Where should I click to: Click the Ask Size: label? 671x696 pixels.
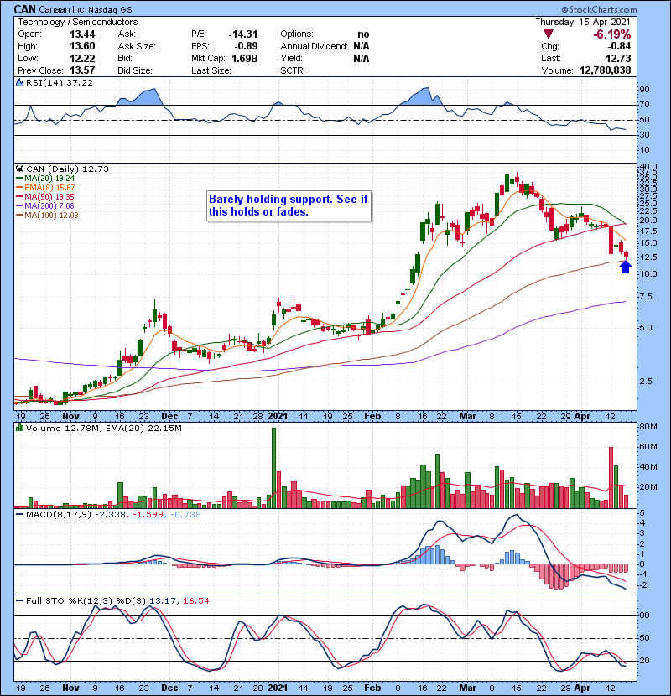pos(137,46)
